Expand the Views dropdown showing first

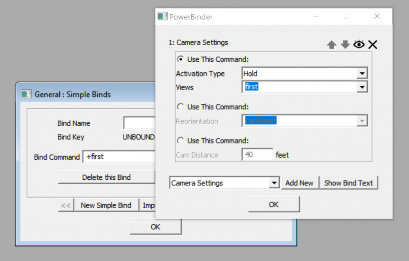tap(362, 87)
